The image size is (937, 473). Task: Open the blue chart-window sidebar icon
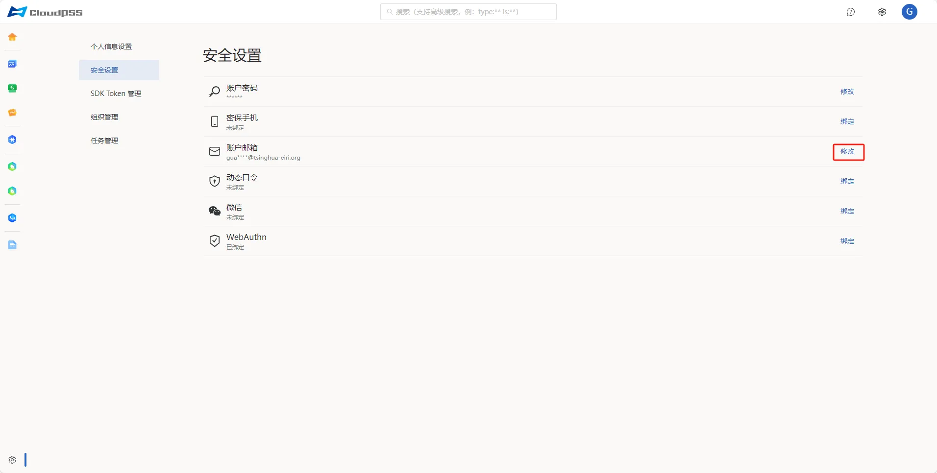coord(12,64)
